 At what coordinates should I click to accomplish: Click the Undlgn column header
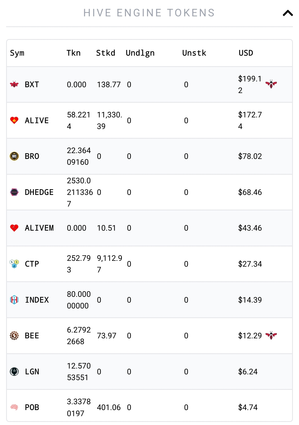(x=140, y=53)
